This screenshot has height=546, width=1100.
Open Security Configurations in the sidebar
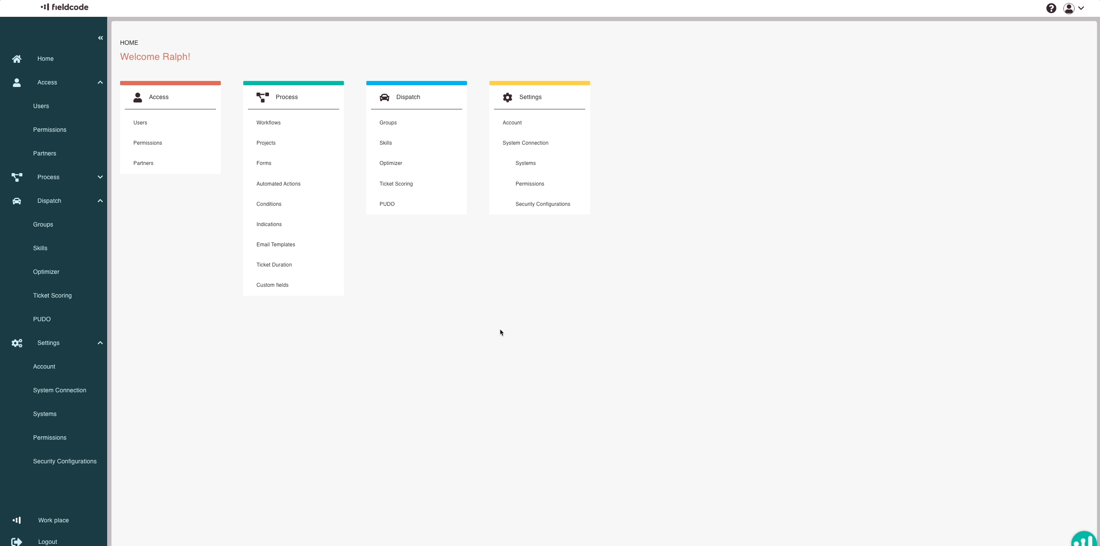click(65, 461)
